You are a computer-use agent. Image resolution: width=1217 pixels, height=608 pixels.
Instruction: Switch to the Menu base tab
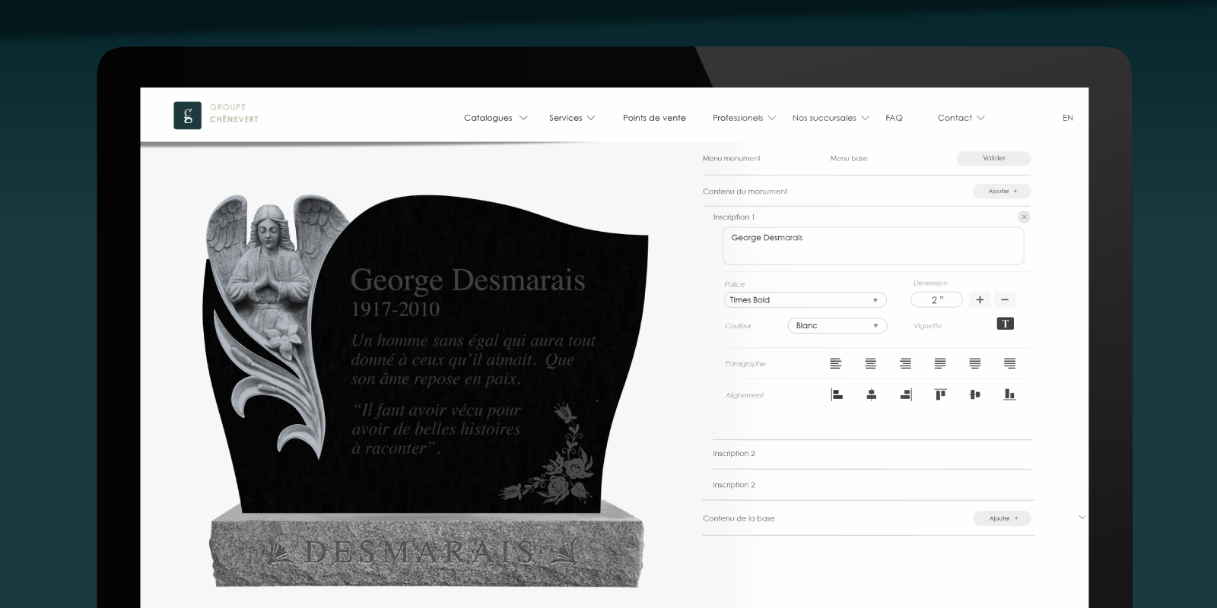coord(849,159)
